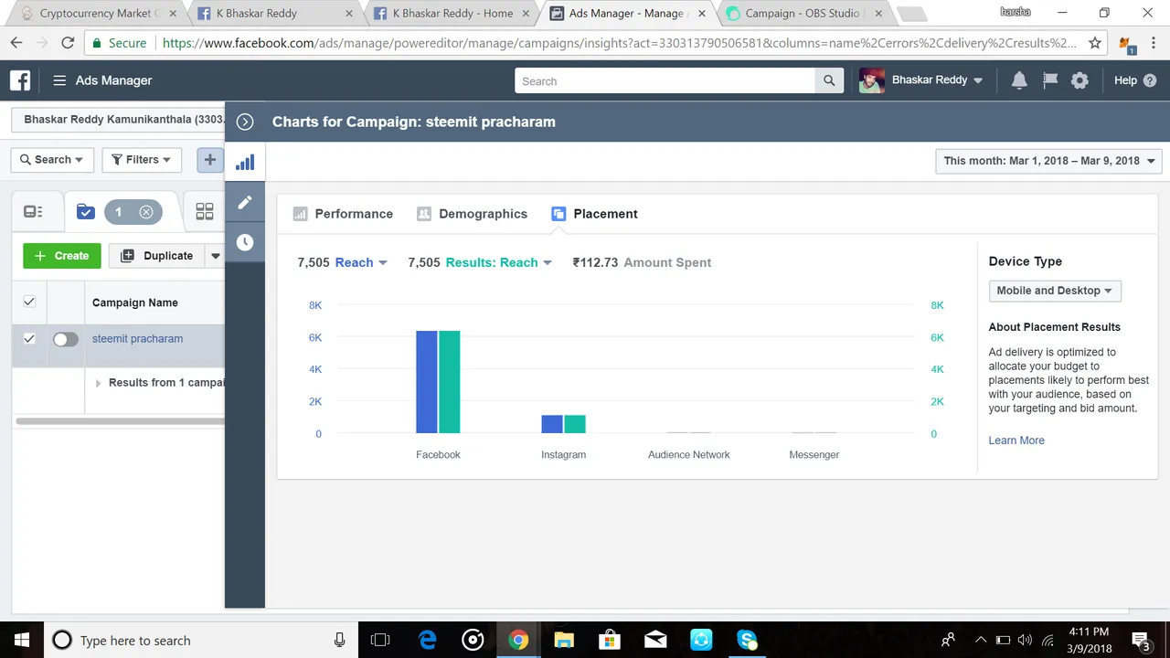Click the green Instagram results bar
The width and height of the screenshot is (1170, 658).
point(574,424)
